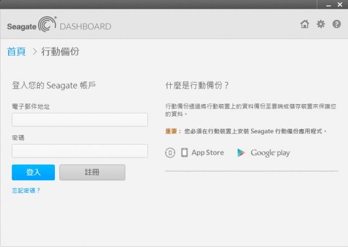Click the 行動備份 breadcrumb text
The image size is (348, 247).
pyautogui.click(x=60, y=52)
